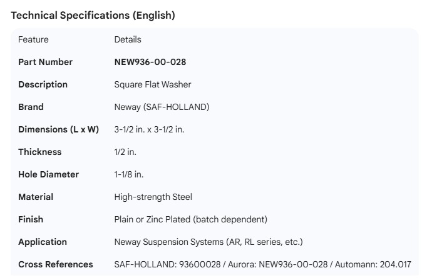Click the Square Flat Washer text

coord(152,84)
